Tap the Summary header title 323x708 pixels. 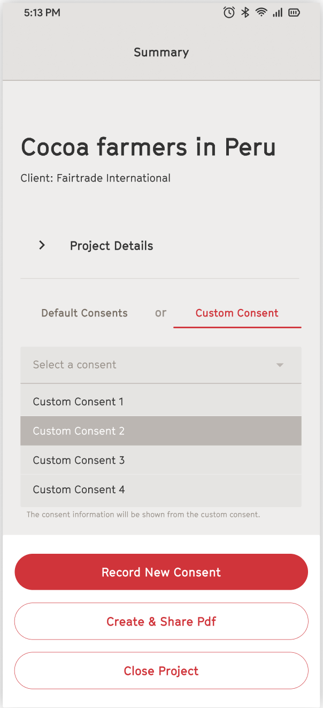(x=161, y=52)
